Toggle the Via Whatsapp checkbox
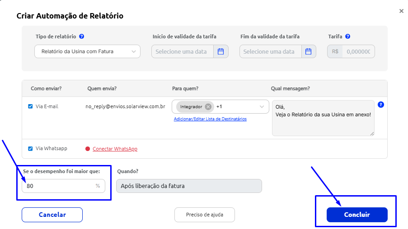Image resolution: width=408 pixels, height=229 pixels. (x=30, y=149)
